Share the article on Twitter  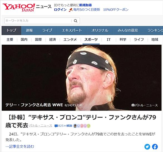[147, 147]
